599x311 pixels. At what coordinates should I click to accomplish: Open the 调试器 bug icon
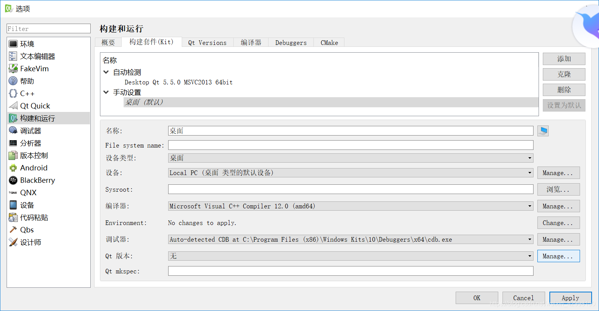point(13,131)
